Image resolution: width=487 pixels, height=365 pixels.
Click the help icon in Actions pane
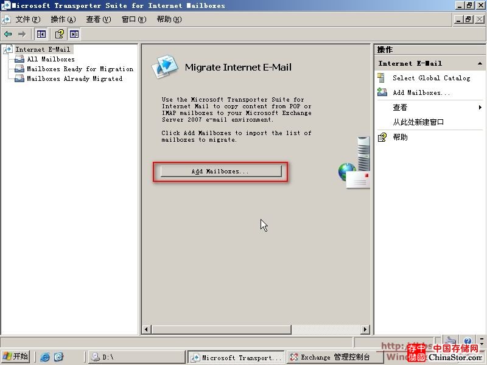[382, 137]
